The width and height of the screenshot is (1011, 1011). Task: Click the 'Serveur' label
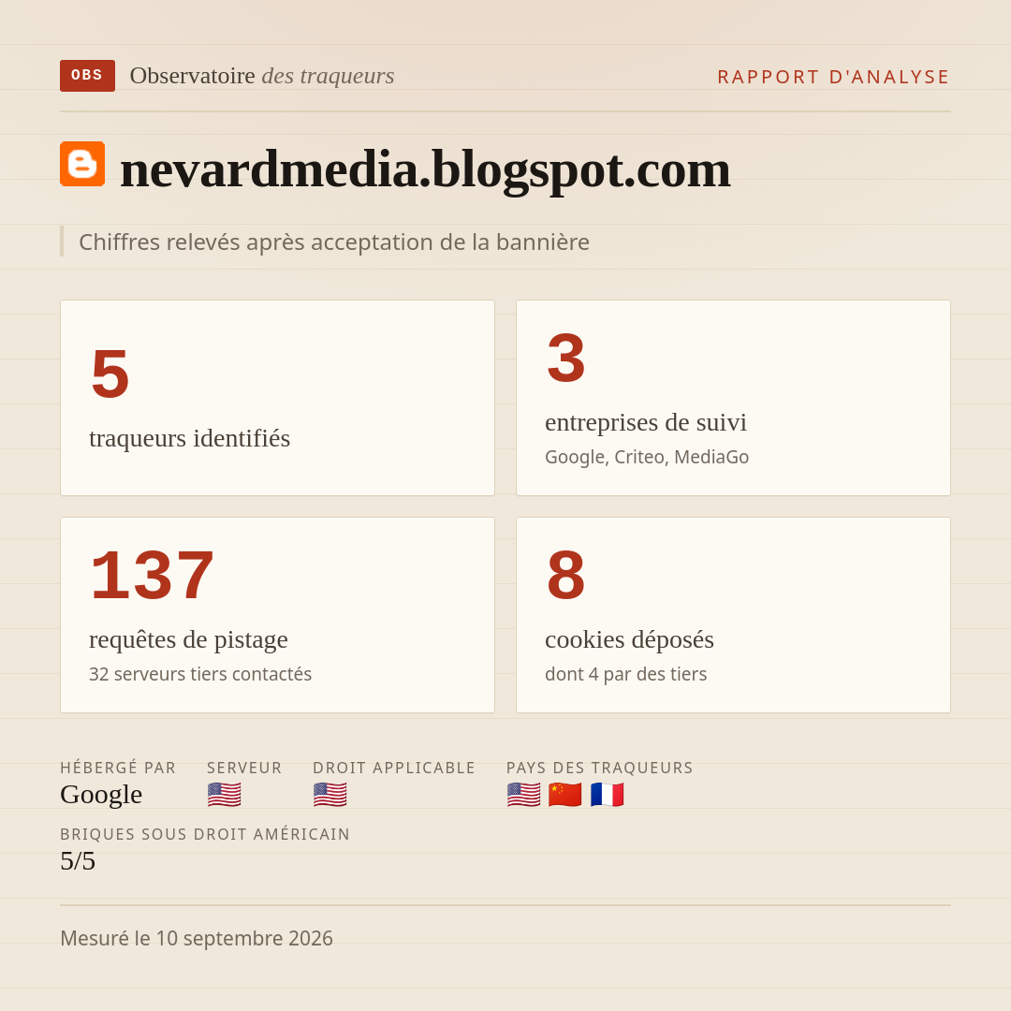pyautogui.click(x=244, y=768)
